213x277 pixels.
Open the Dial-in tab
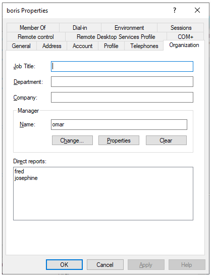[80, 28]
